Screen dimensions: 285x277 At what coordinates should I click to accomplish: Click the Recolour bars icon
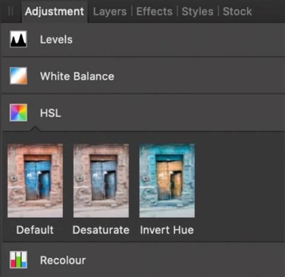point(19,260)
